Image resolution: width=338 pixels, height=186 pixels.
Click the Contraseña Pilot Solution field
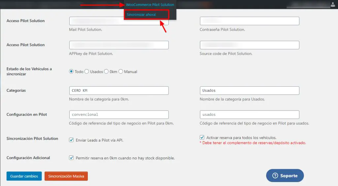coord(250,21)
